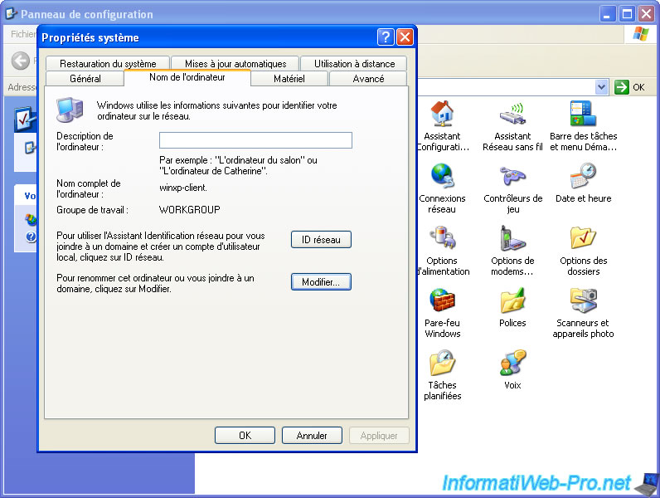Switch to Restauration du système tab
The image size is (660, 498).
(108, 64)
